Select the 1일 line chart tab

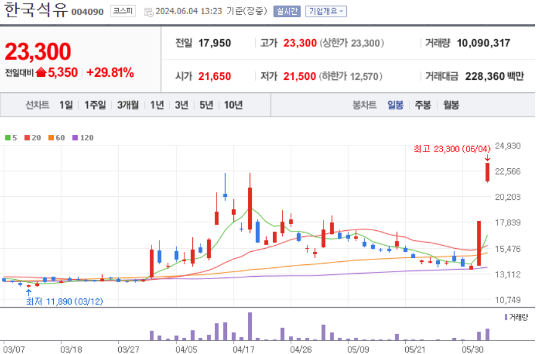coord(66,105)
